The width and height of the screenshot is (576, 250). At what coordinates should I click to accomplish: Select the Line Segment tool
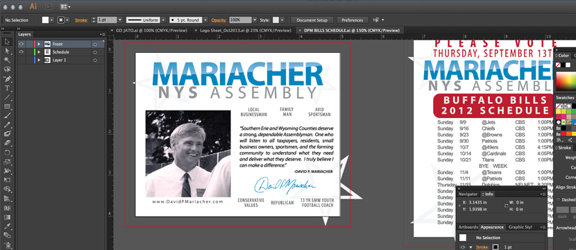[7, 97]
